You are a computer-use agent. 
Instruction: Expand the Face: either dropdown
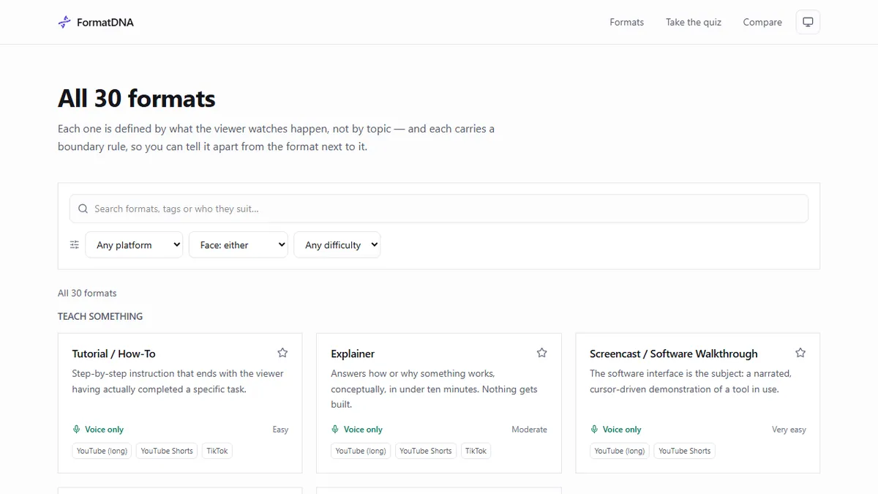[239, 244]
